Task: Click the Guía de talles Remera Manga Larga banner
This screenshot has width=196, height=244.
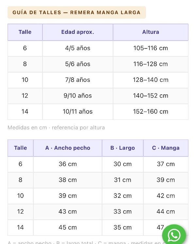Action: point(77,12)
